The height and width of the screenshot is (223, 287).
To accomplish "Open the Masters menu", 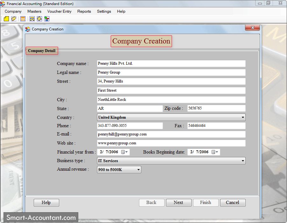I will (x=34, y=11).
